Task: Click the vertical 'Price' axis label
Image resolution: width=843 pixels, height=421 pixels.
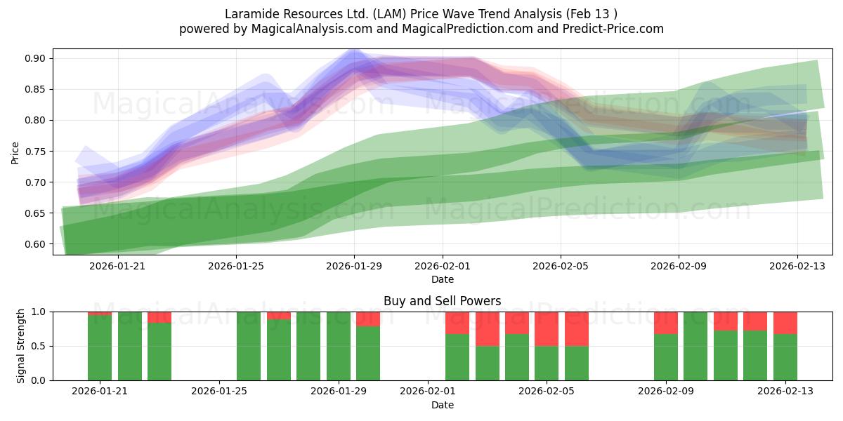Action: 15,152
